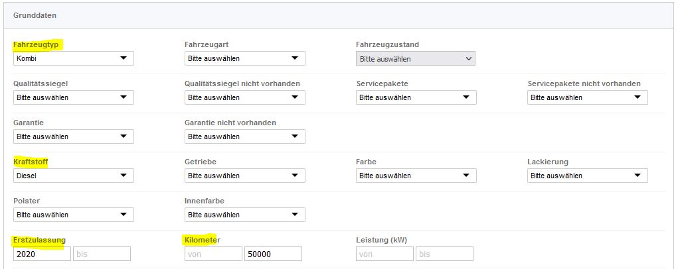Open the Polster dropdown
Viewport: 680px width, 269px height.
click(x=73, y=215)
